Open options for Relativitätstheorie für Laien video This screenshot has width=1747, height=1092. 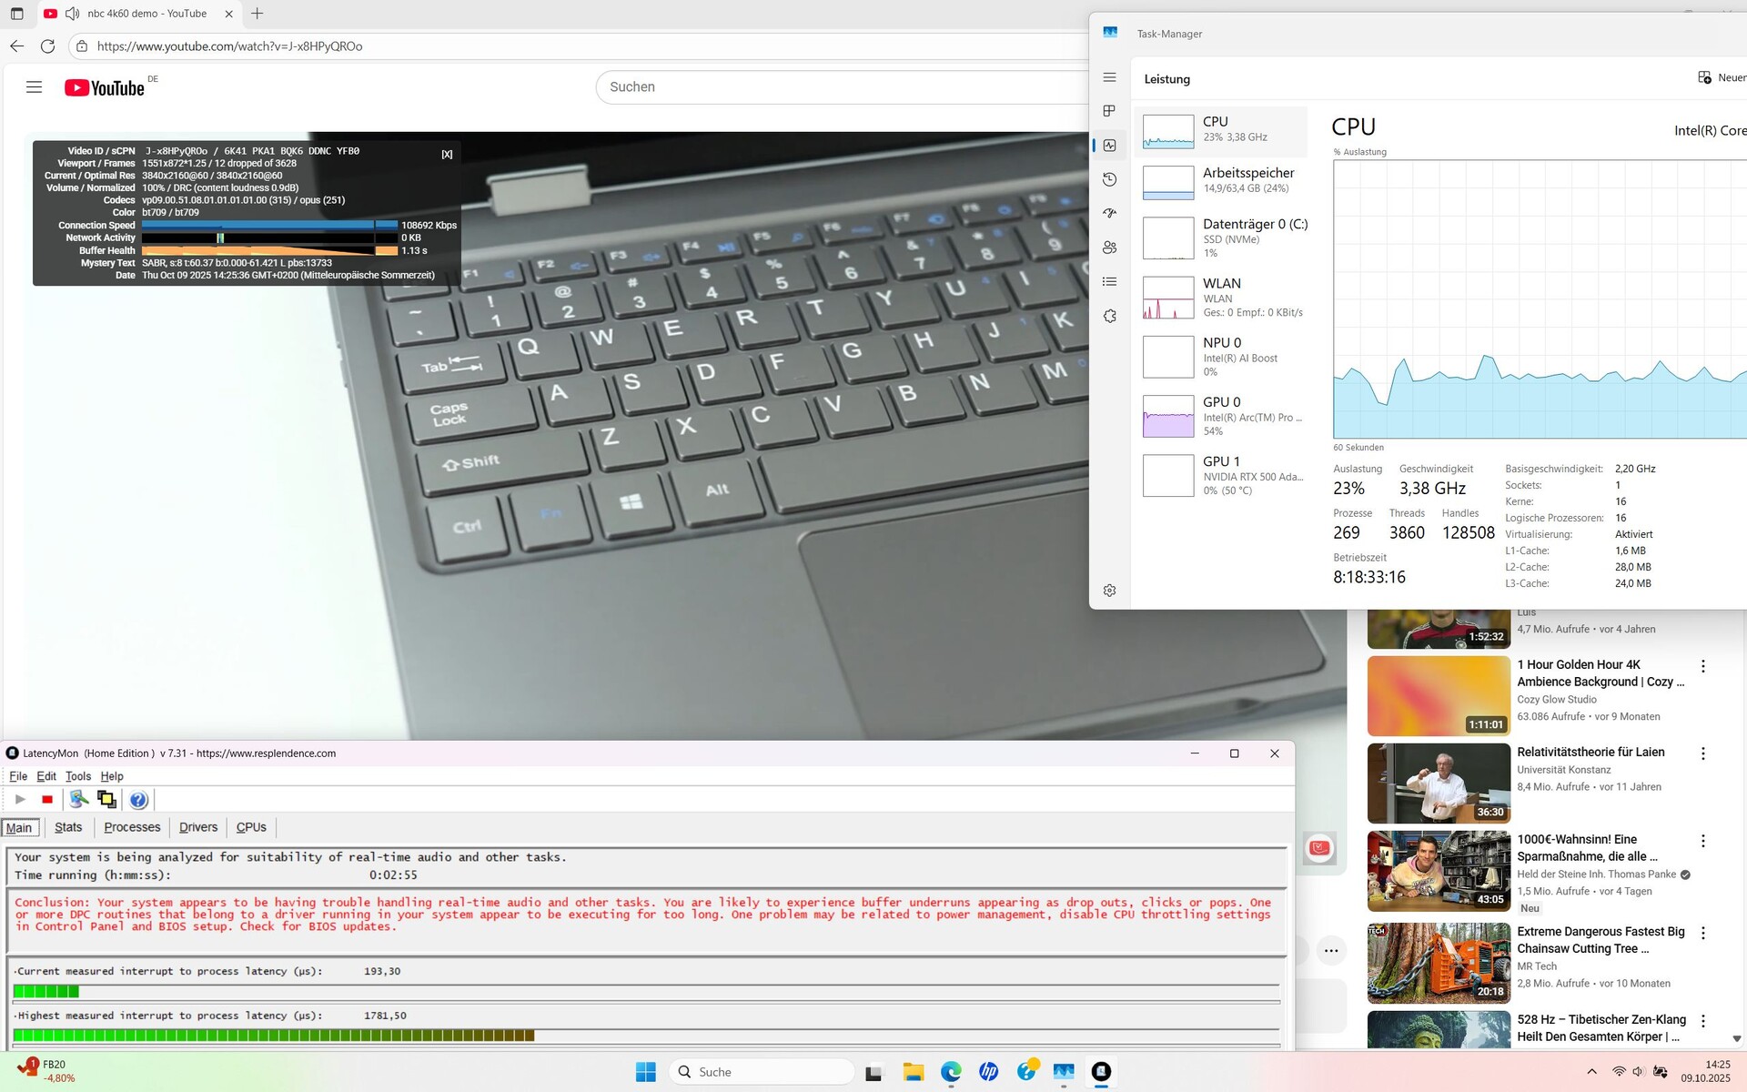1702,753
